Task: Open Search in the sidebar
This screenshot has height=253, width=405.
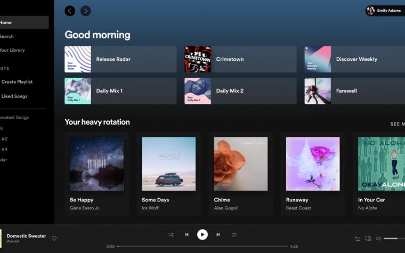Action: click(x=7, y=36)
